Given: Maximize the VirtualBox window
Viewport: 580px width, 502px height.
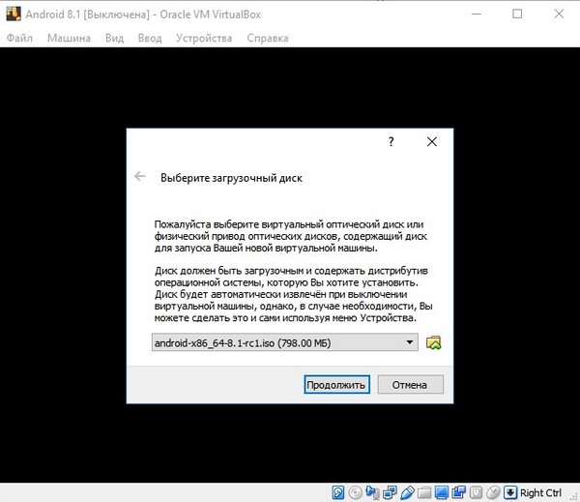Looking at the screenshot, I should coord(517,15).
